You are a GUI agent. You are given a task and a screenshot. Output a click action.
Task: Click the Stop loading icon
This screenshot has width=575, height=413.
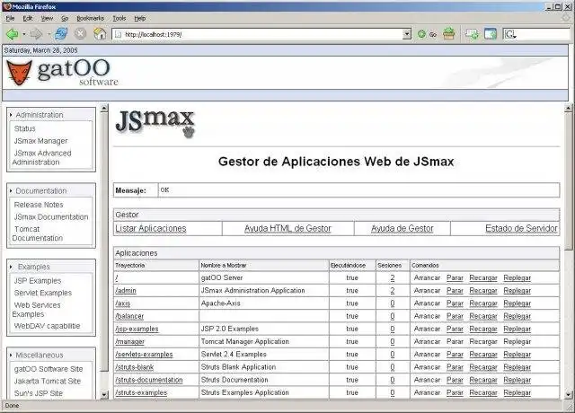pyautogui.click(x=80, y=34)
